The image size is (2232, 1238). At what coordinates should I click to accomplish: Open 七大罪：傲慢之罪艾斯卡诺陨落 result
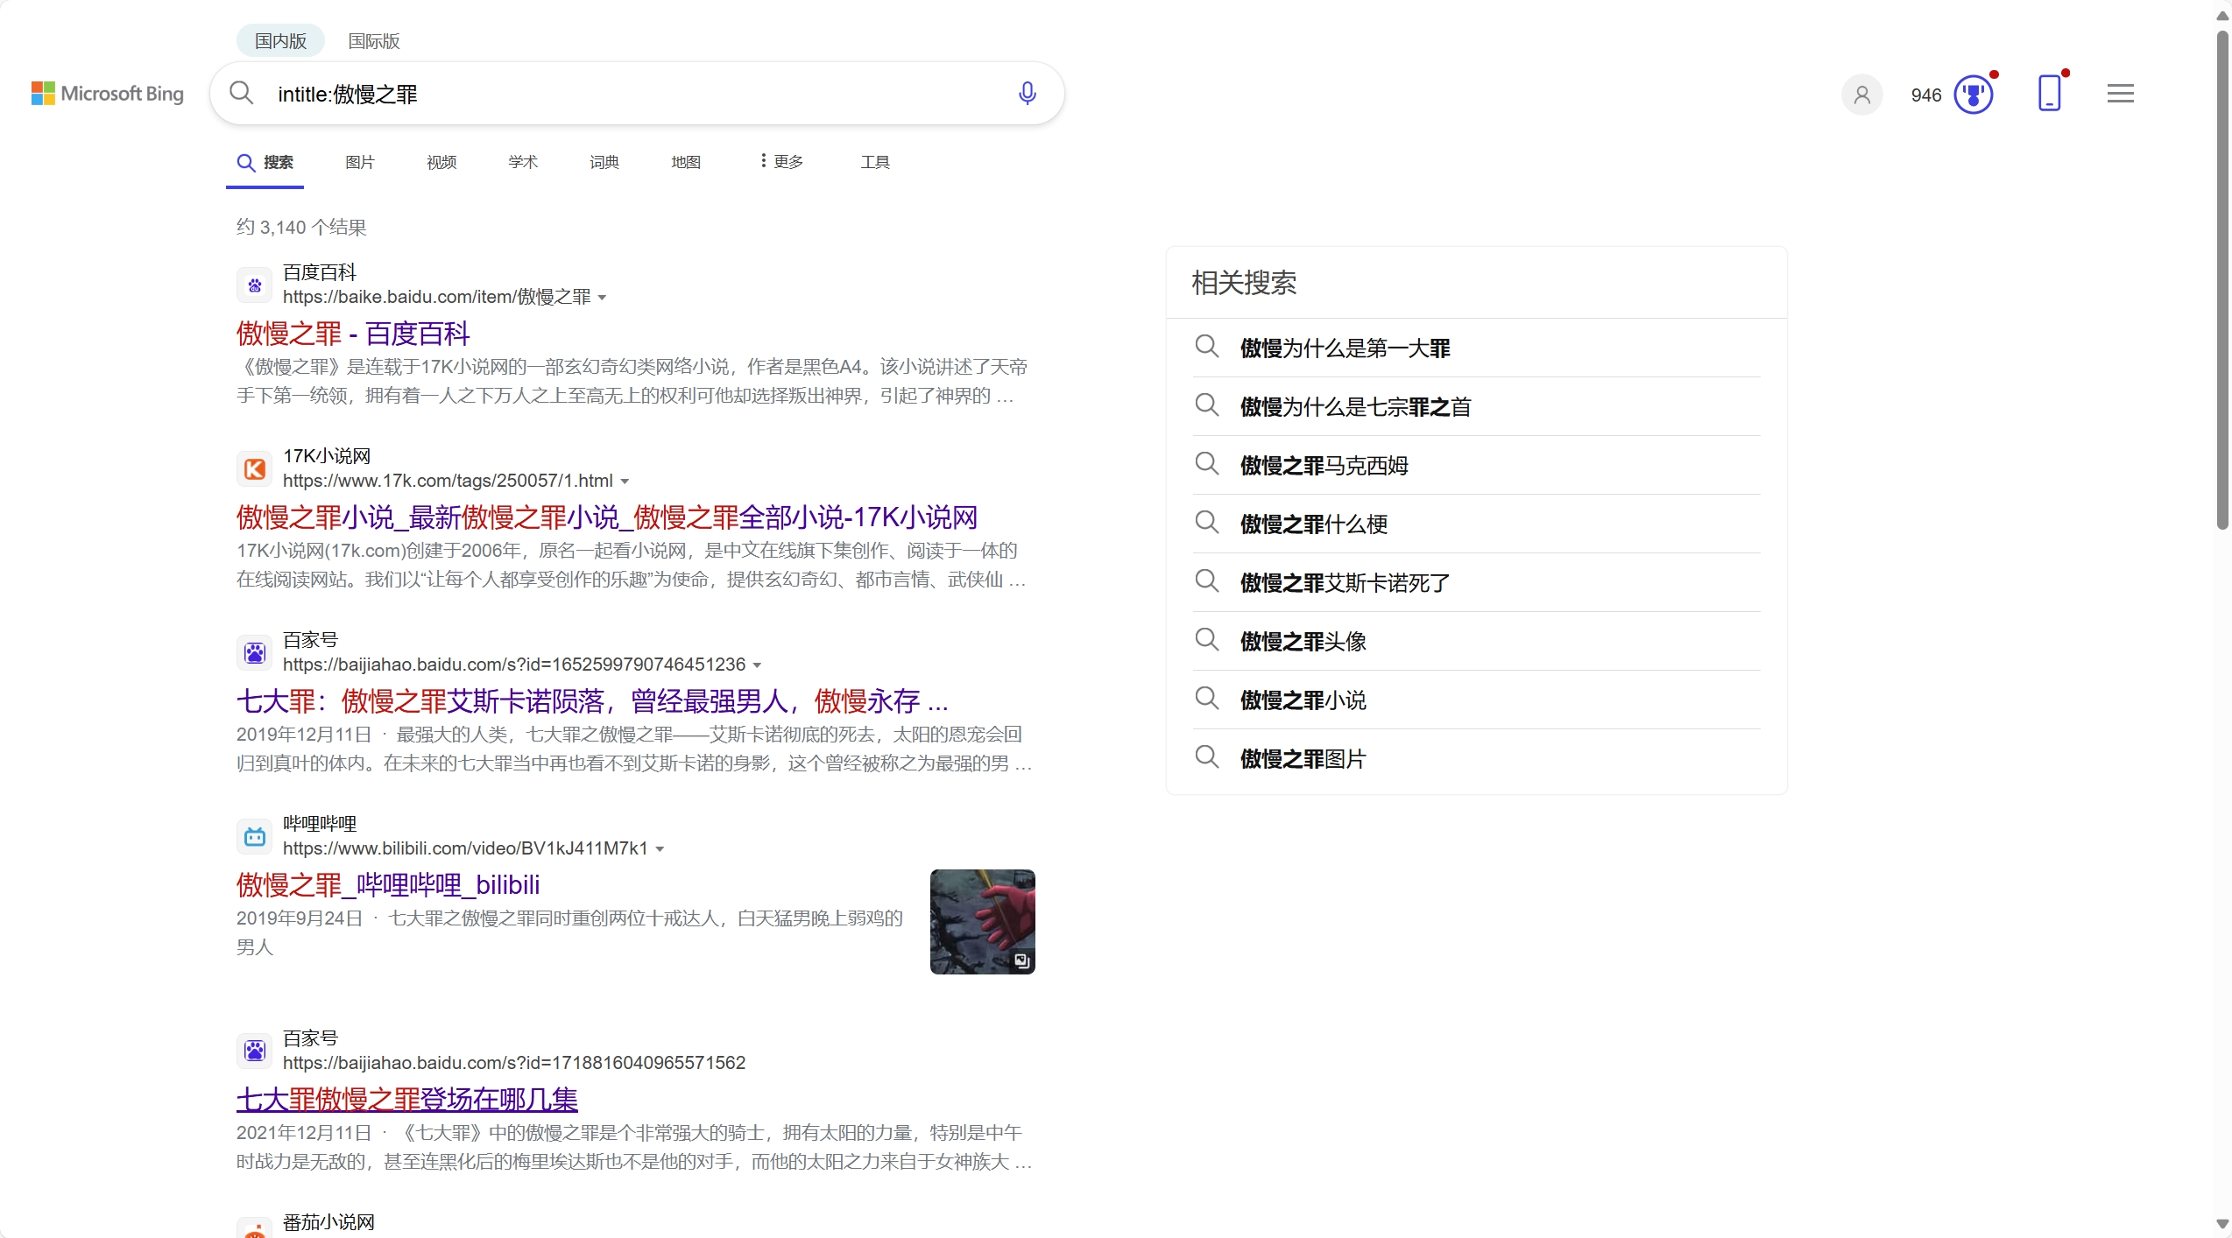pos(592,701)
